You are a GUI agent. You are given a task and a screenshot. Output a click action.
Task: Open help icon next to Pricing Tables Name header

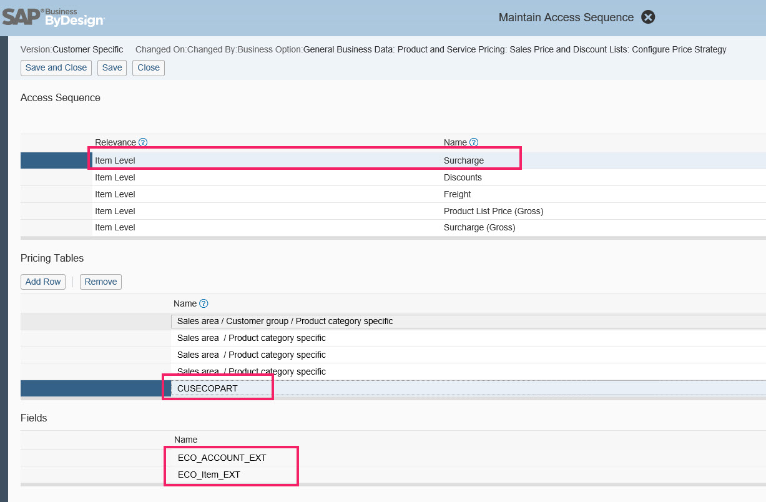pyautogui.click(x=204, y=303)
